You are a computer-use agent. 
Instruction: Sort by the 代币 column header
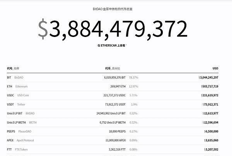pos(108,68)
